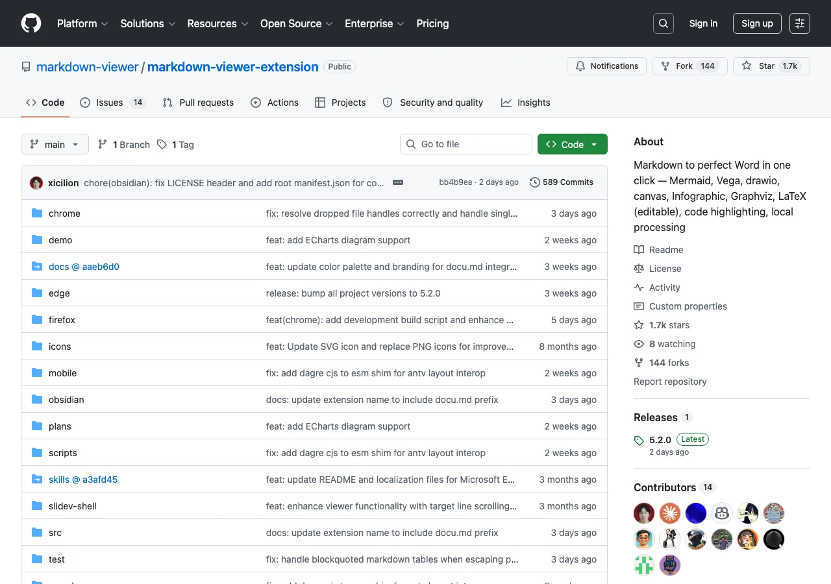Fork the repository
The width and height of the screenshot is (831, 584).
pos(689,66)
